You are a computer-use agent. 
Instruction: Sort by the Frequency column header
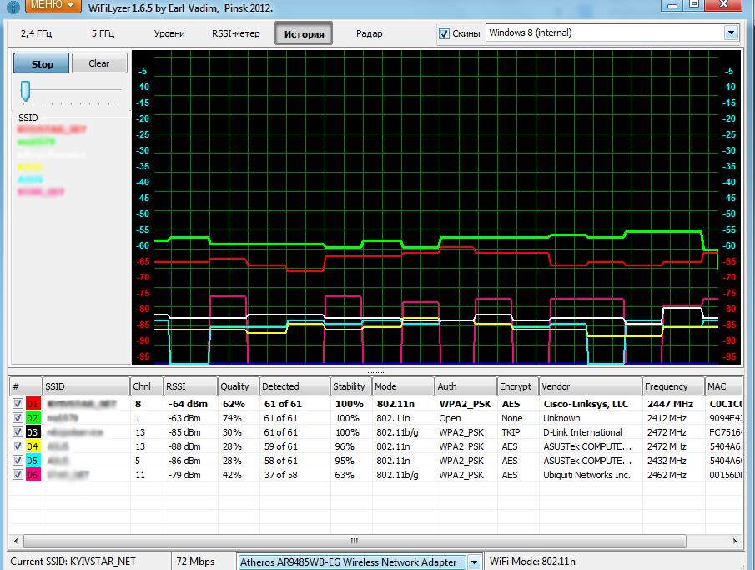tap(673, 386)
